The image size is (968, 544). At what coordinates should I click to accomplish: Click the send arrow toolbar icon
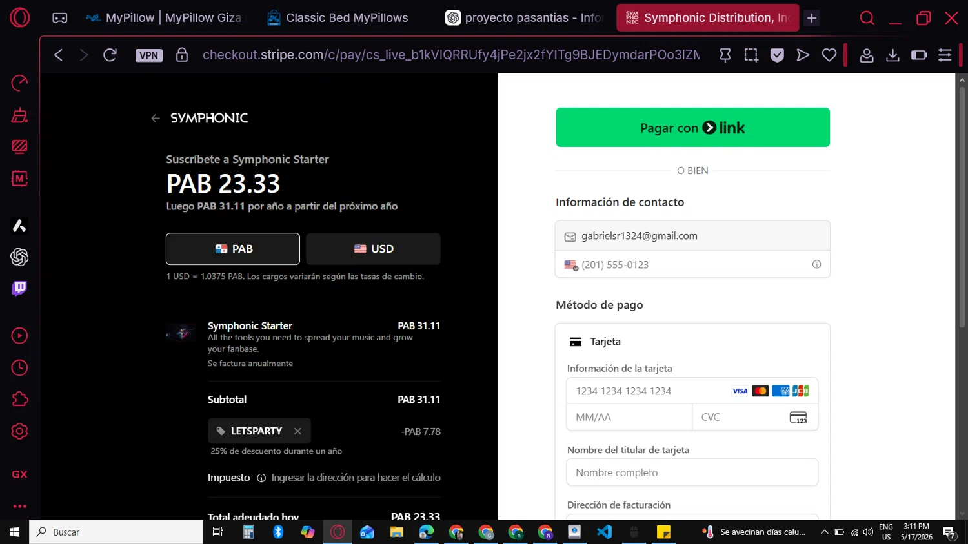(x=803, y=55)
